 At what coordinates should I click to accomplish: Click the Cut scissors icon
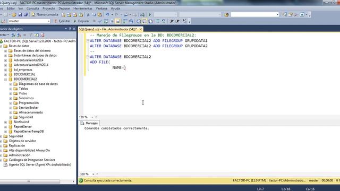(x=88, y=15)
